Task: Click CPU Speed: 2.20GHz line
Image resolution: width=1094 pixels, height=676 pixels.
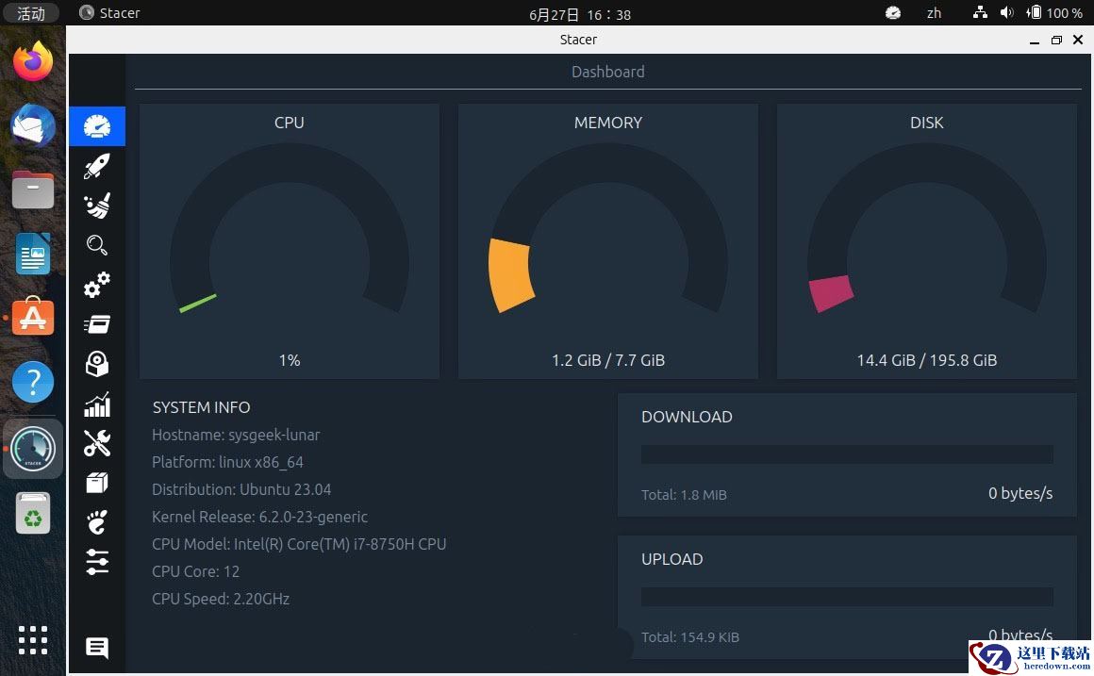Action: click(221, 599)
